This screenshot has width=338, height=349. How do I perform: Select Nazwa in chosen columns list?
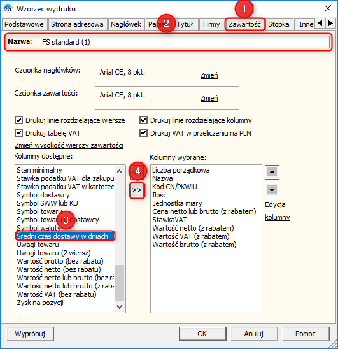[x=162, y=178]
